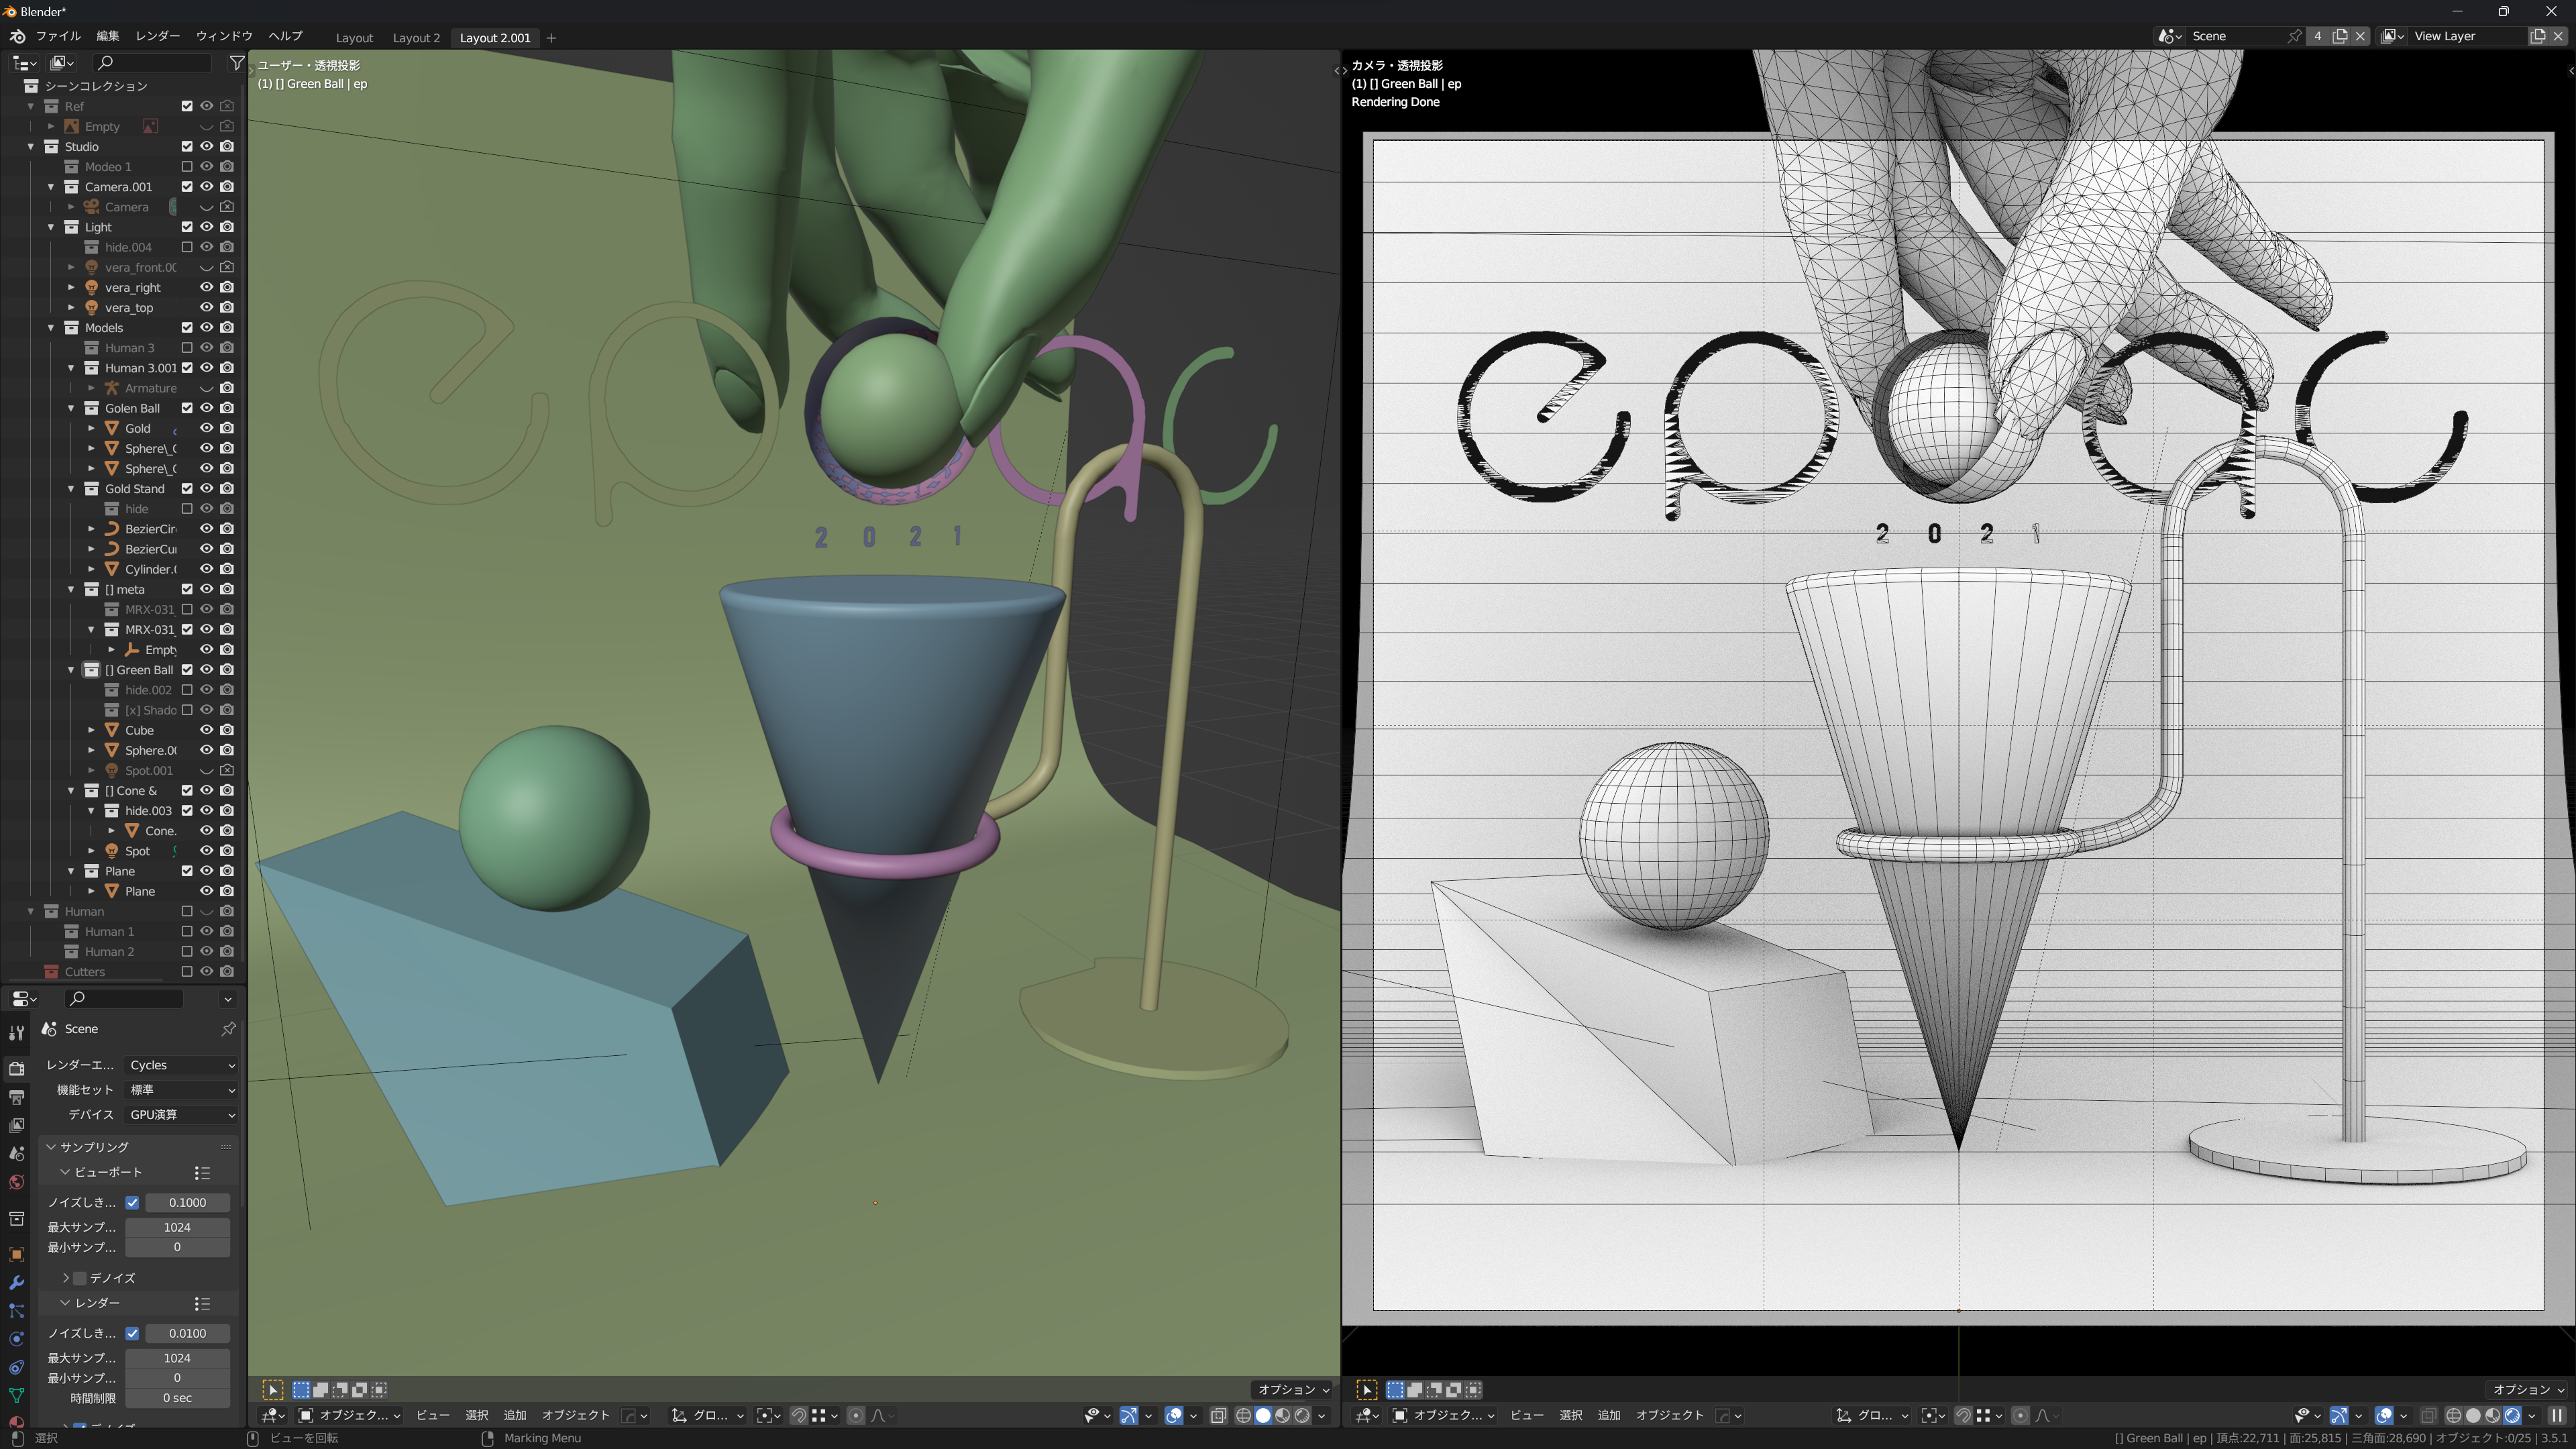Screen dimensions: 2576x1449
Task: Open the View Layer properties tab icon
Action: click(16, 1126)
